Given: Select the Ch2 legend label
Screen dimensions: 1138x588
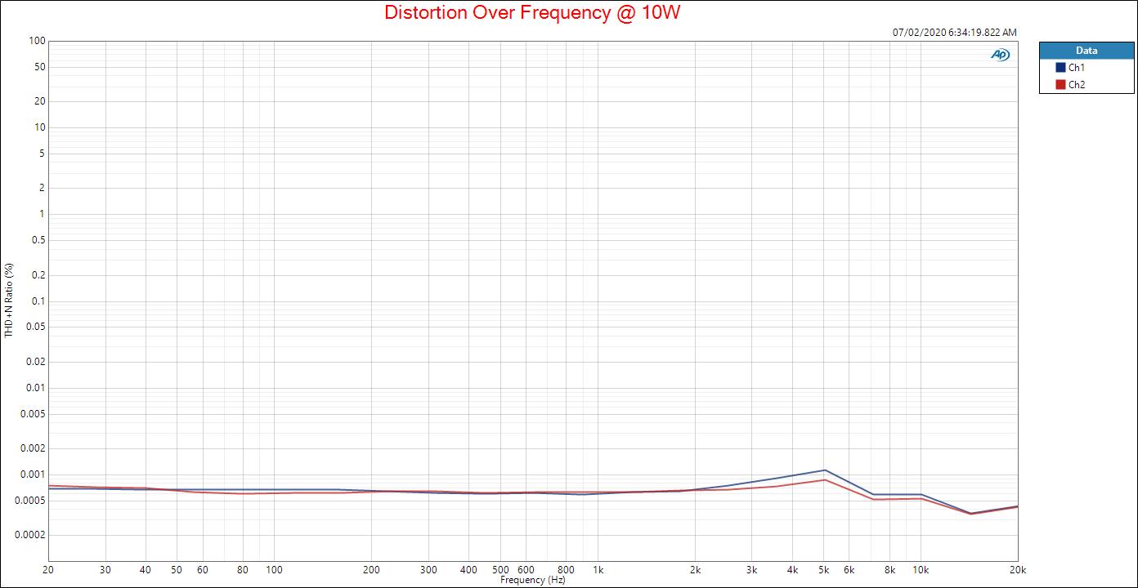Looking at the screenshot, I should [x=1077, y=85].
